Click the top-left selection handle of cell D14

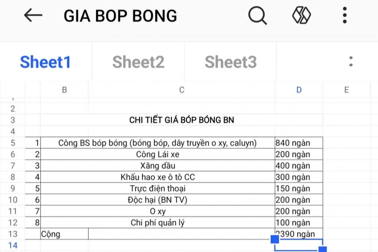[275, 239]
